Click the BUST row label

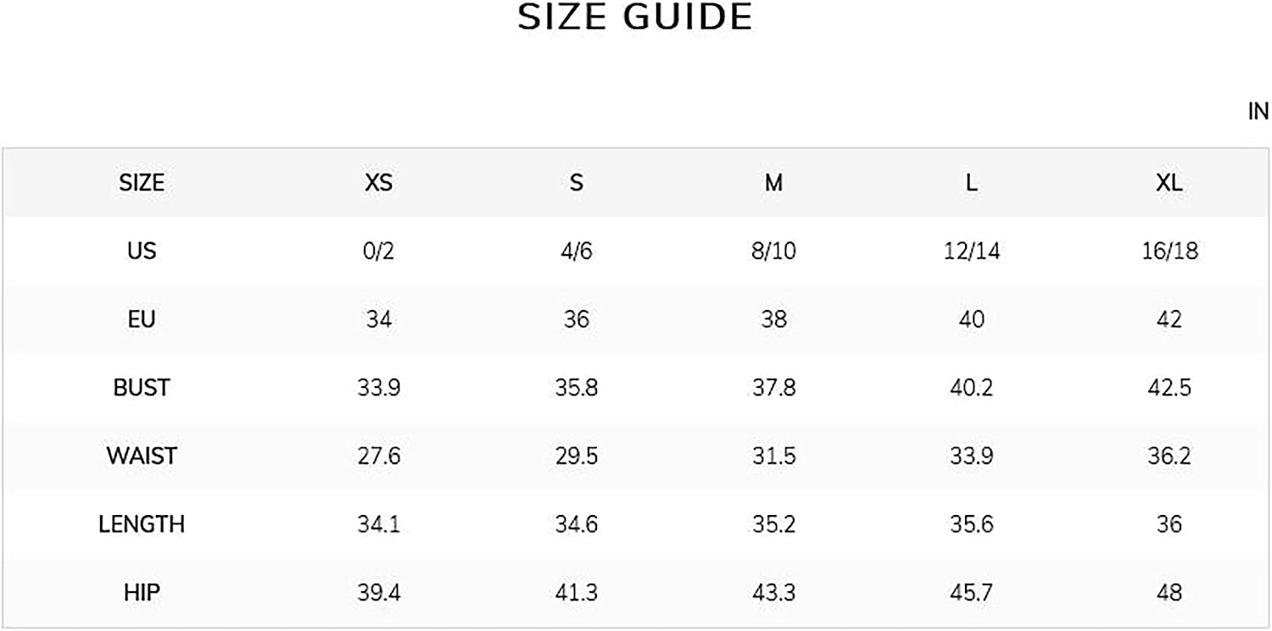pos(142,388)
